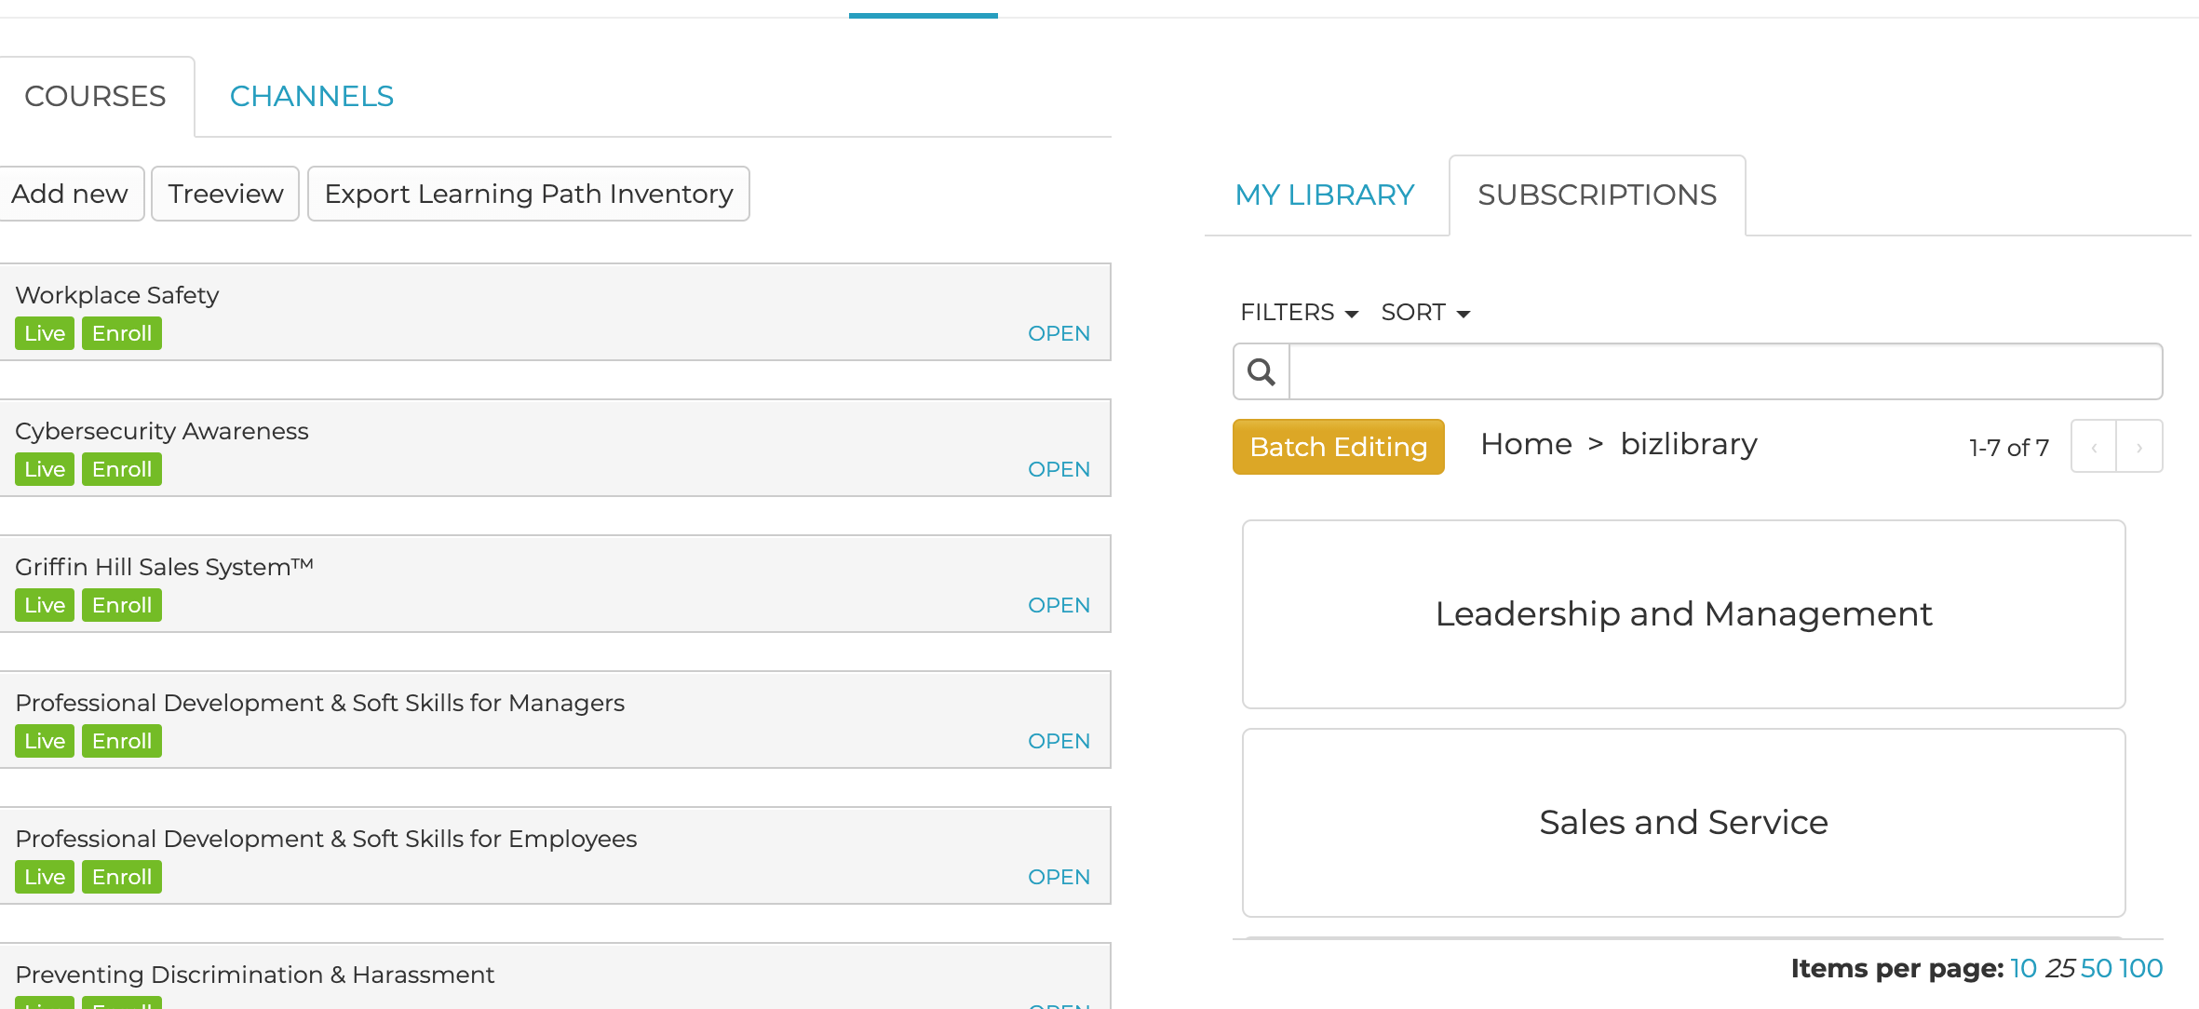This screenshot has height=1009, width=2199.
Task: Click the library search input field
Action: [x=1724, y=372]
